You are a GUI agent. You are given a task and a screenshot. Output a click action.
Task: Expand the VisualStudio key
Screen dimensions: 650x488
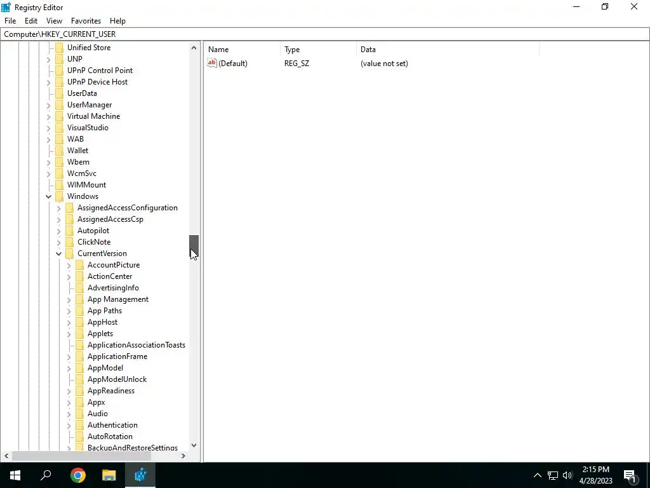[48, 128]
